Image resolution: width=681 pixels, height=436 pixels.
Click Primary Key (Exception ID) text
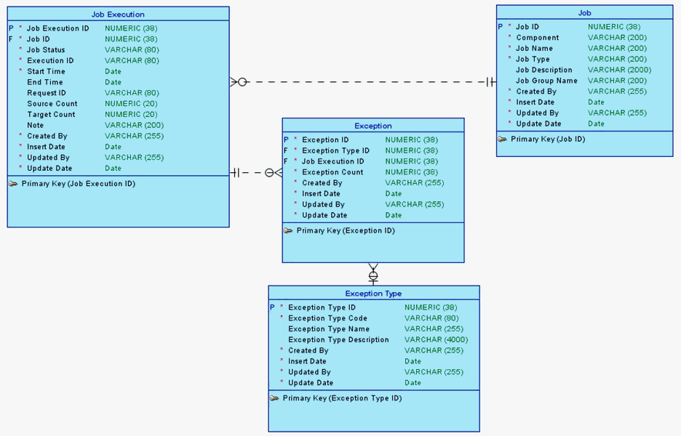[x=346, y=231]
